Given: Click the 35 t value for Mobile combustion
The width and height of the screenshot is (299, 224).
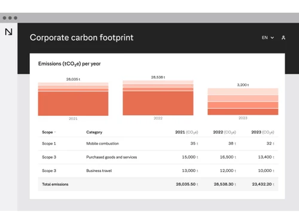Looking at the screenshot, I should click(x=194, y=143).
